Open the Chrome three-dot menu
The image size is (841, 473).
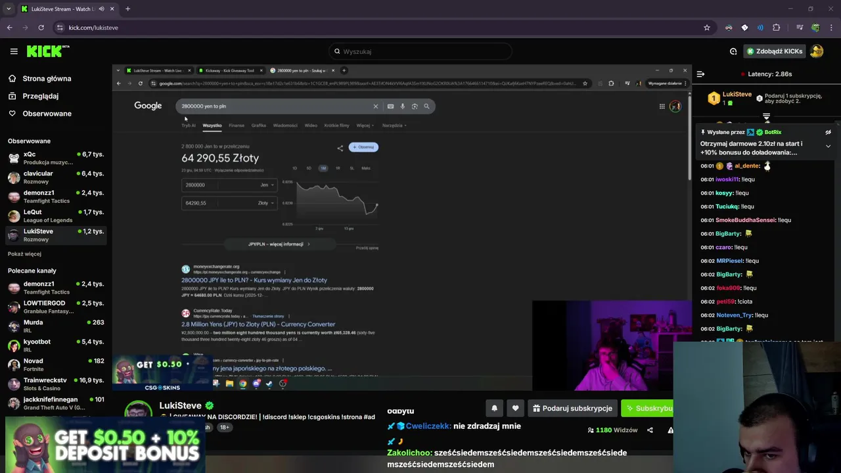tap(831, 28)
